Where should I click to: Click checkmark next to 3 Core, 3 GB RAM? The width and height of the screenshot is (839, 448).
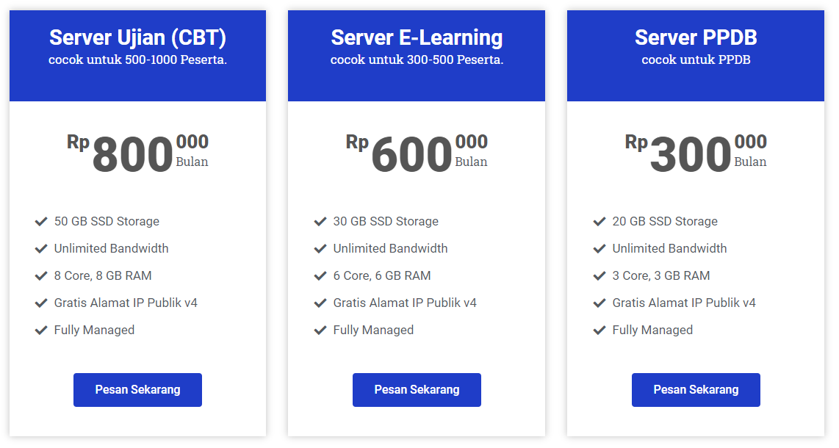tap(599, 275)
